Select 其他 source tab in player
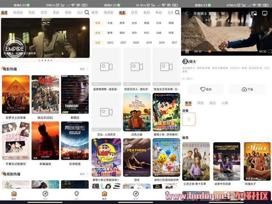Screen dimensions: 272x204 tap(201, 103)
